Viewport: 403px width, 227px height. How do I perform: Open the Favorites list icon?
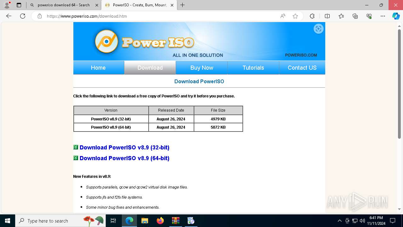[341, 16]
